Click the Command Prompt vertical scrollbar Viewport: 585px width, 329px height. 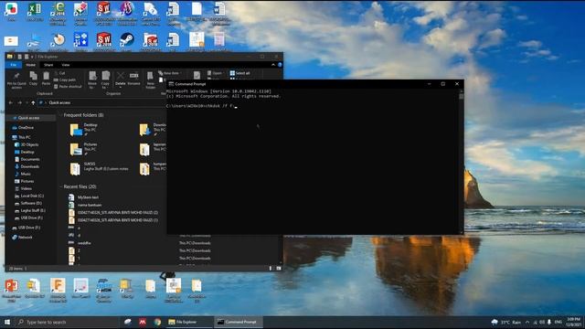(x=461, y=161)
